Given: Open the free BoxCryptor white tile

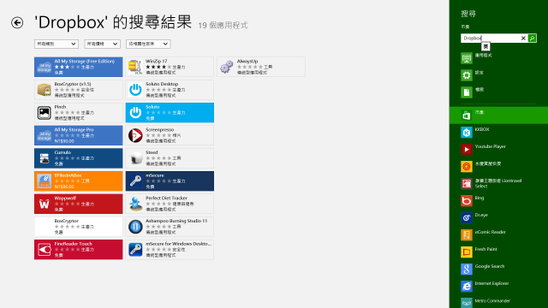Looking at the screenshot, I should click(x=78, y=227).
